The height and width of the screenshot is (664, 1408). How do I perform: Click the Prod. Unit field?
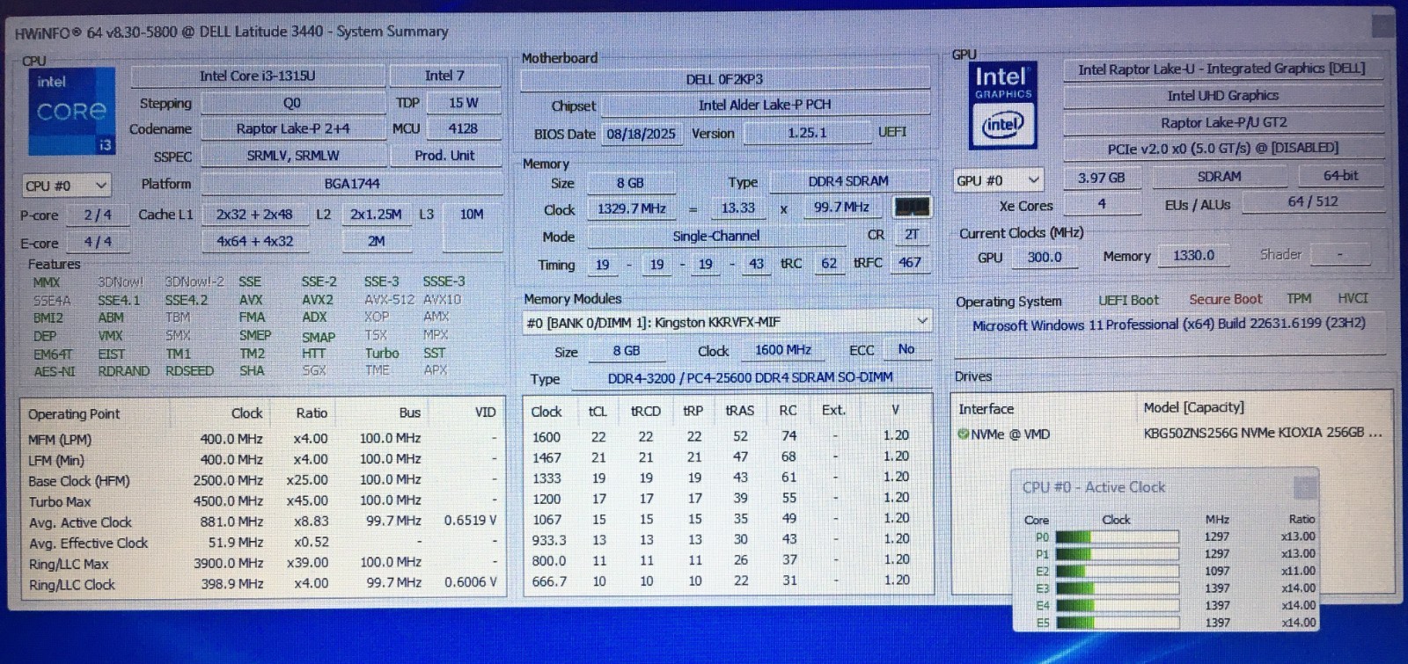pyautogui.click(x=444, y=156)
